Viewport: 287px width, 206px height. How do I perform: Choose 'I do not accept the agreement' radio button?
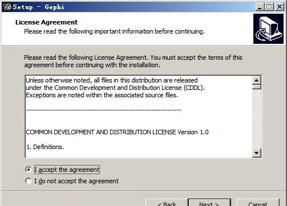pyautogui.click(x=28, y=181)
